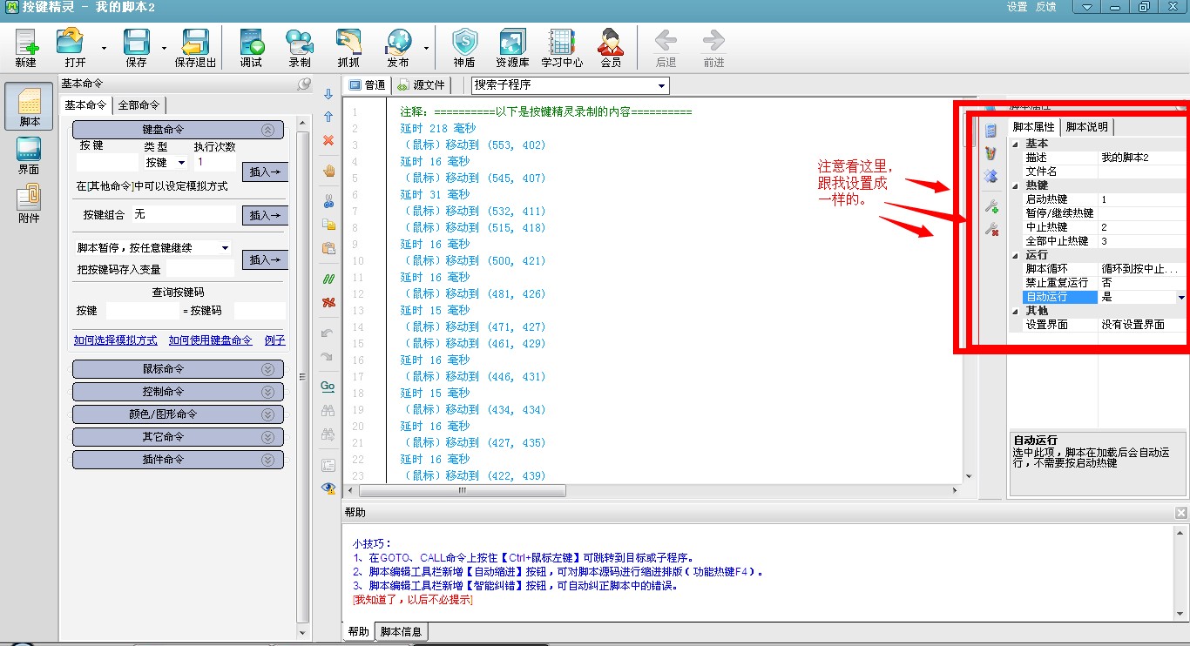Switch to 脚本说明 tab
The width and height of the screenshot is (1190, 646).
[1087, 127]
